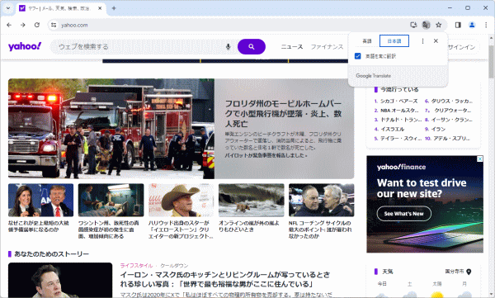Screen dimensions: 495x298
Task: Click the browser forward arrow
Action: tap(23, 25)
